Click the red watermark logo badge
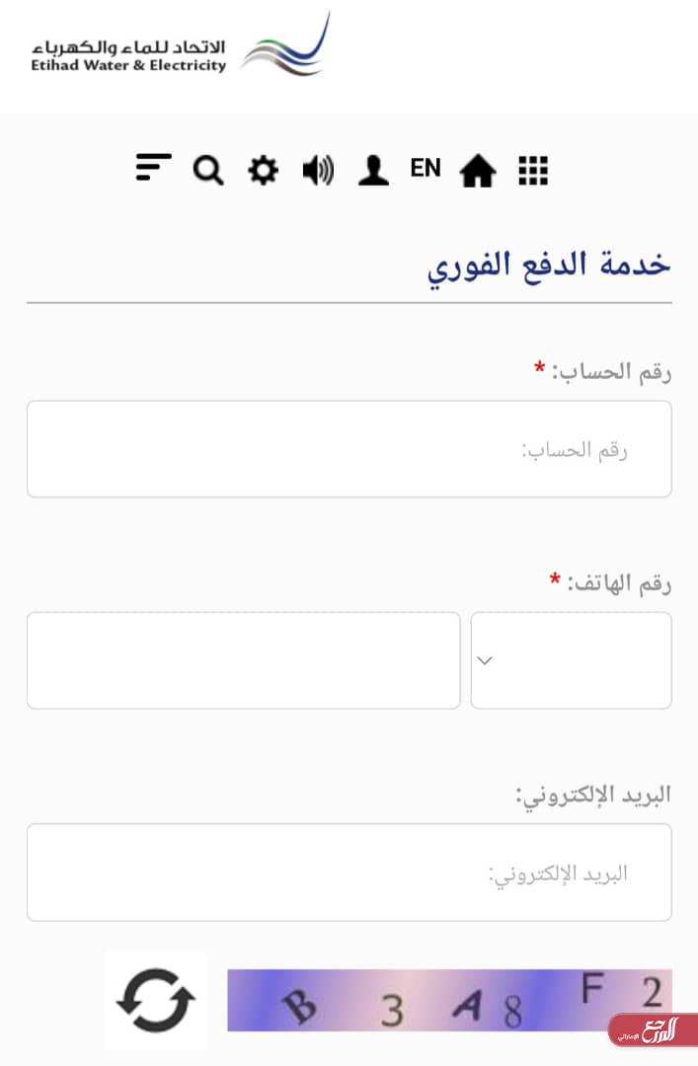 (652, 1030)
